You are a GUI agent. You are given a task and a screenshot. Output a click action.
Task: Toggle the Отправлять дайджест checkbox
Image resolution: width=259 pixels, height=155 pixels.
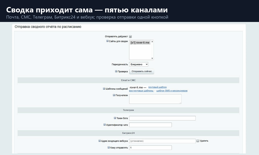130,37
